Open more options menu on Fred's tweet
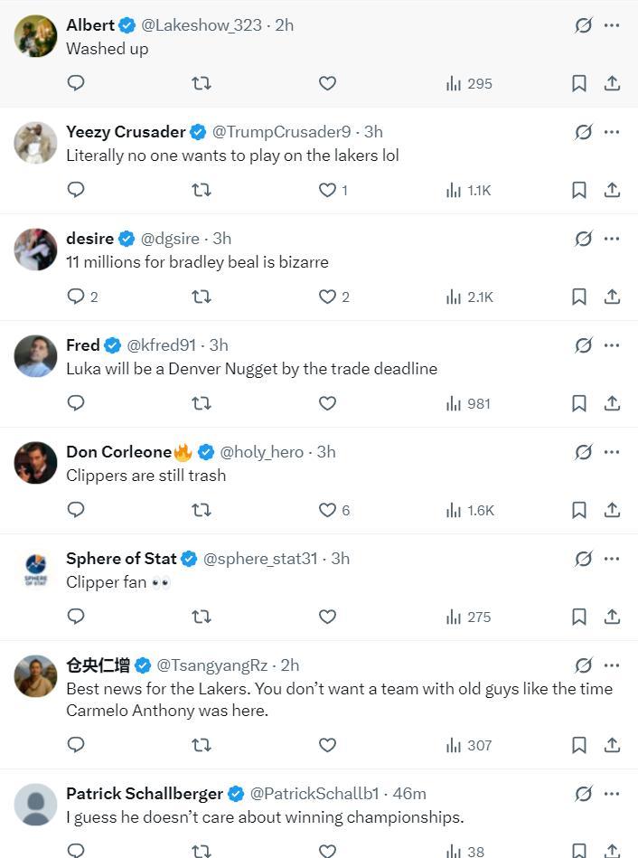Viewport: 638px width, 858px height. [x=612, y=345]
